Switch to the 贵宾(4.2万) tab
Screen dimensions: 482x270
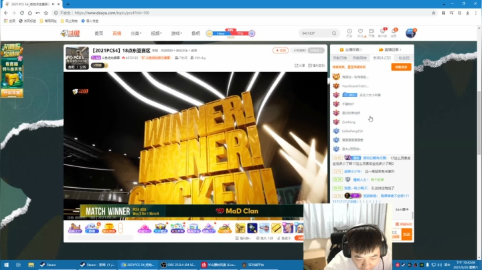382,57
